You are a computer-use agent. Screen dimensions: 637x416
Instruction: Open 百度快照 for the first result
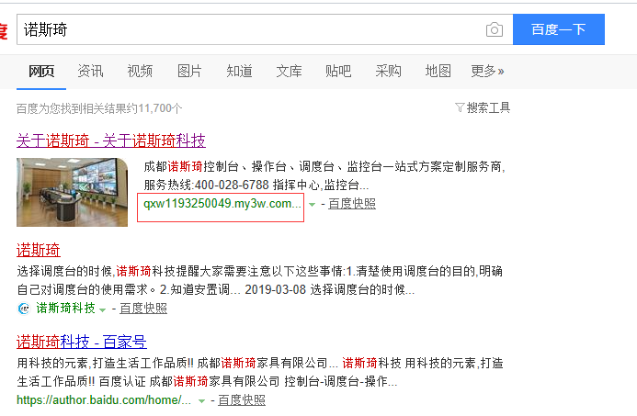[x=351, y=204]
